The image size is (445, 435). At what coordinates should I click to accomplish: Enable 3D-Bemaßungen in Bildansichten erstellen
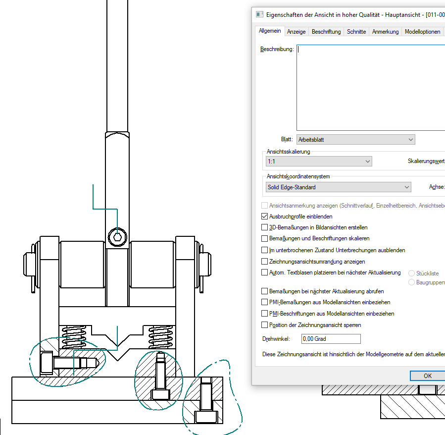[264, 227]
